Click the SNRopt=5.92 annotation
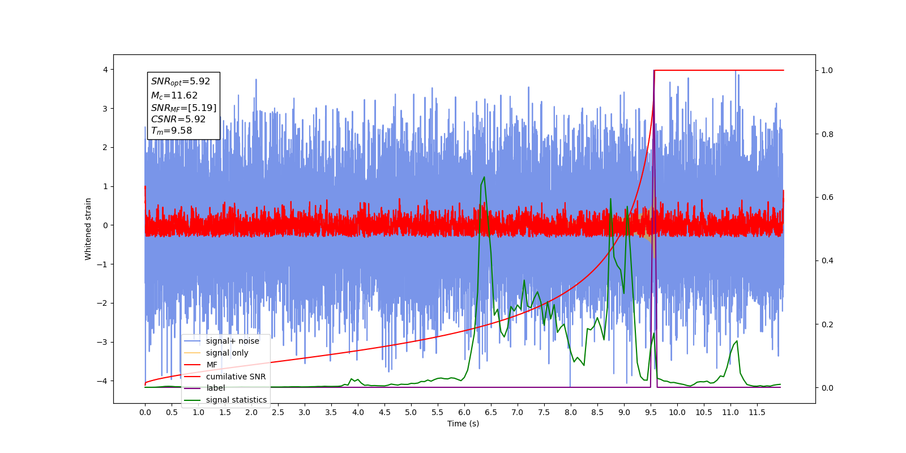 click(181, 82)
